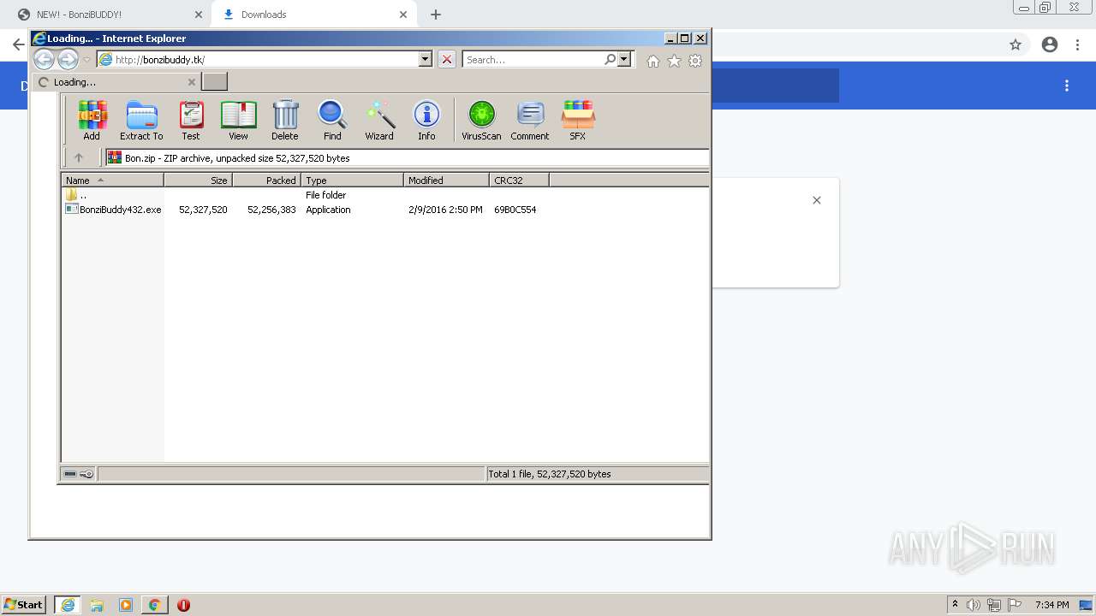The image size is (1096, 616).
Task: Click the IE Search... input box
Action: coord(533,59)
